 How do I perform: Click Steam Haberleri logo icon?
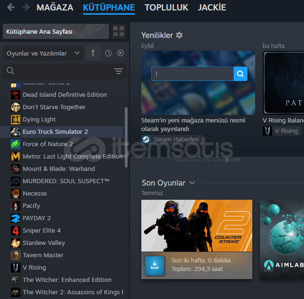point(146,140)
